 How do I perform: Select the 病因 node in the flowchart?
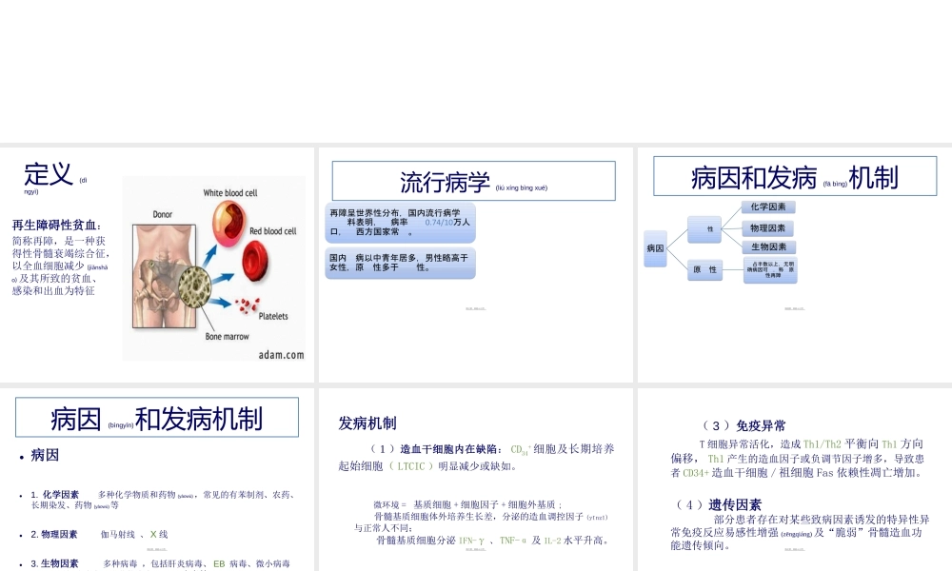point(655,249)
